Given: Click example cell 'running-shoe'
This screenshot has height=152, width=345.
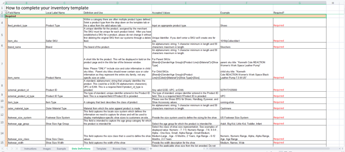Looking at the screenshot, I should click(246, 101).
